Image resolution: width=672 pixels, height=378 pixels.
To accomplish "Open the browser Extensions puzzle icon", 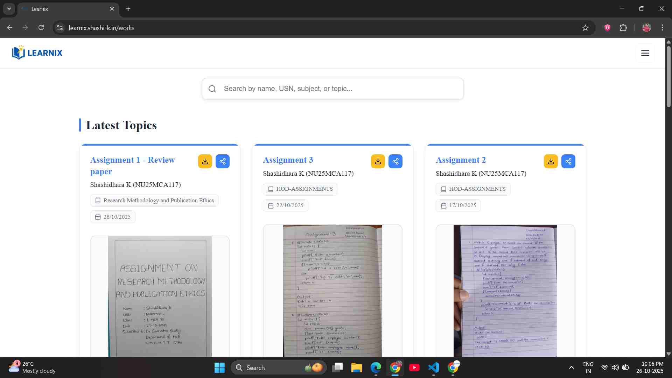I will (623, 28).
